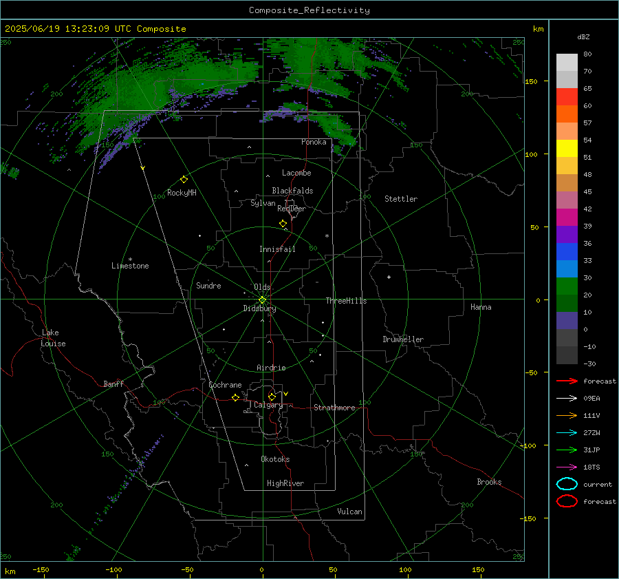Click the Composite_Reflectivity title
The image size is (619, 579).
tap(309, 10)
